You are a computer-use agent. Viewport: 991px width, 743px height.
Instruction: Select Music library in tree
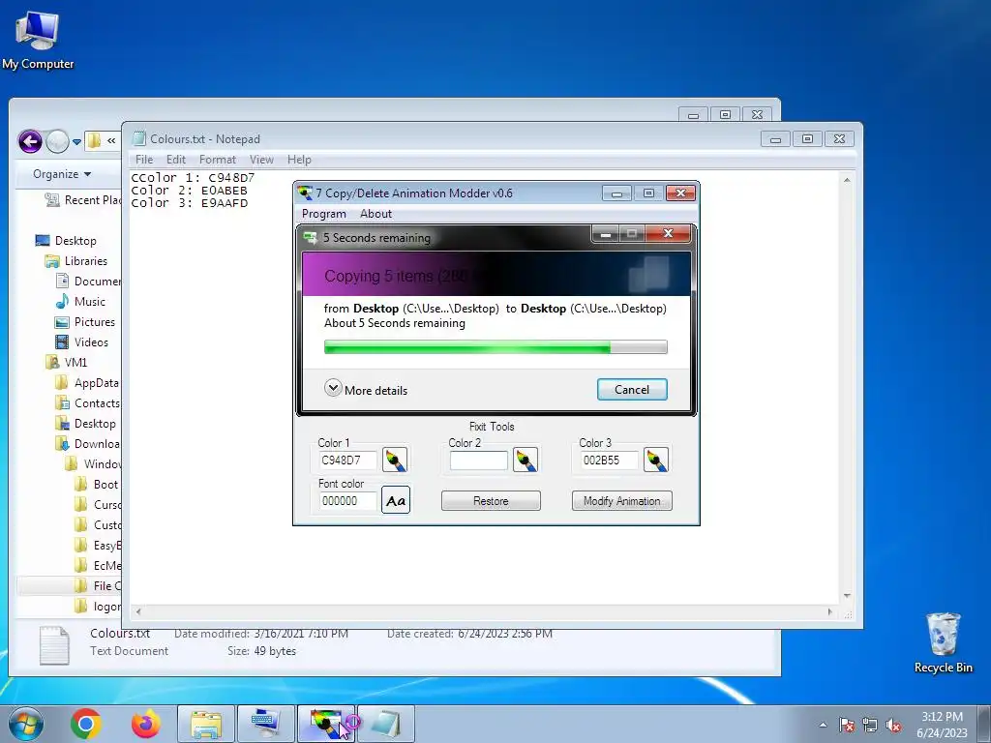pyautogui.click(x=80, y=302)
